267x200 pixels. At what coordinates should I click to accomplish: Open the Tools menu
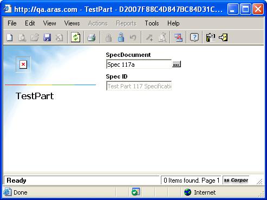click(152, 23)
